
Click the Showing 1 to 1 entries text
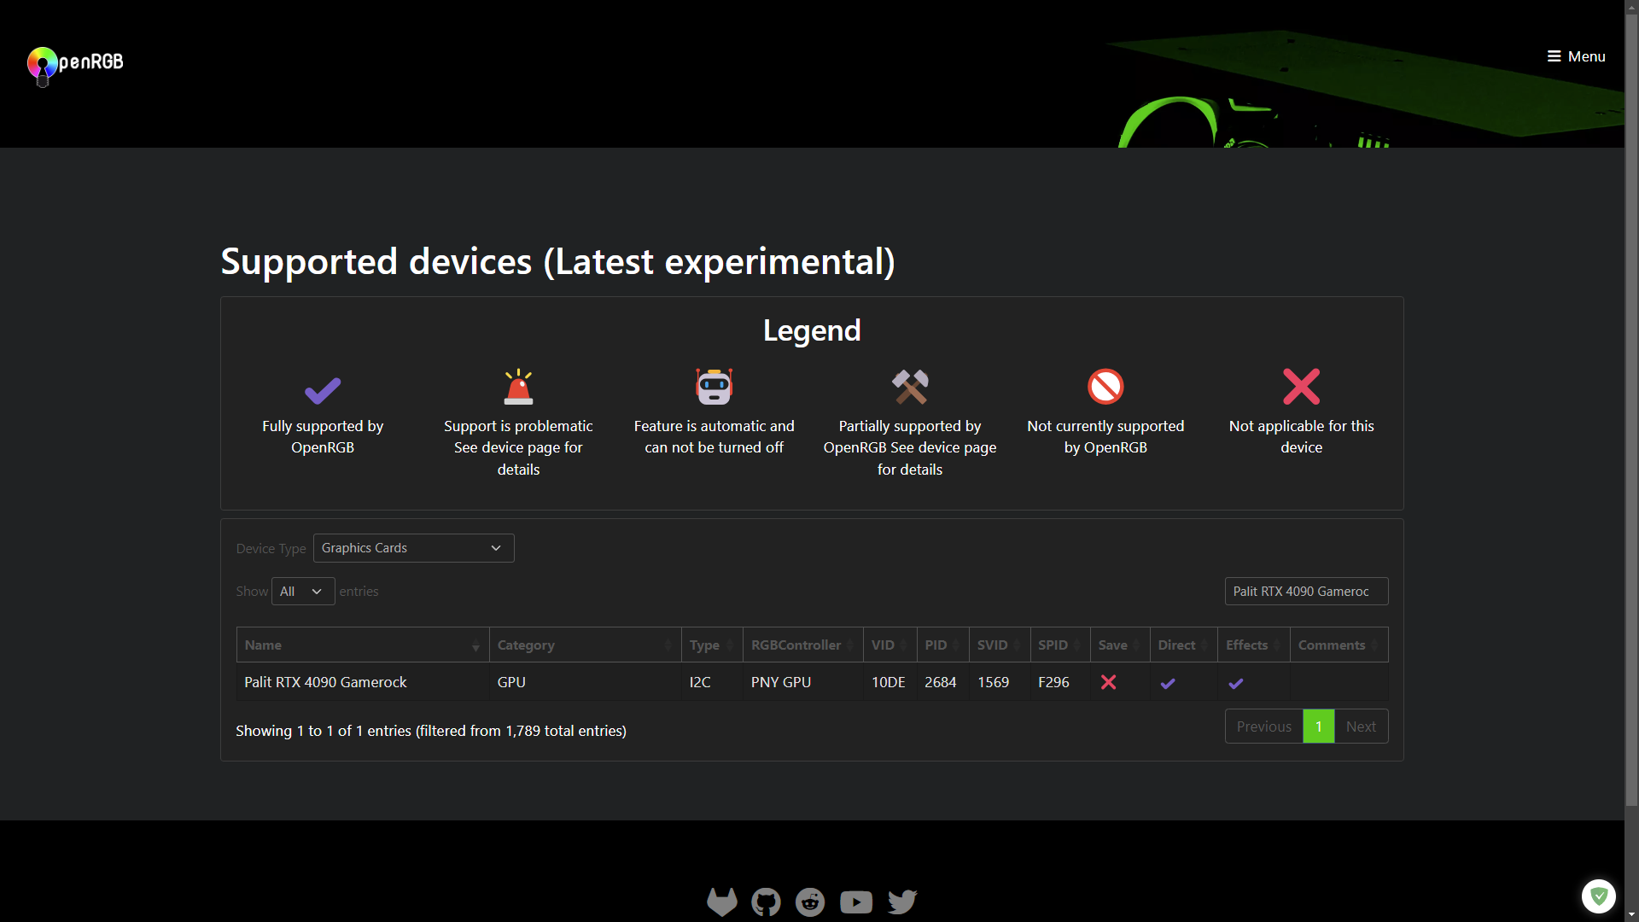click(431, 731)
